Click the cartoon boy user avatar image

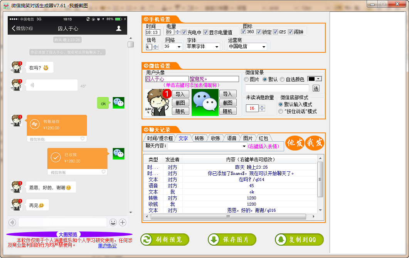(158, 102)
